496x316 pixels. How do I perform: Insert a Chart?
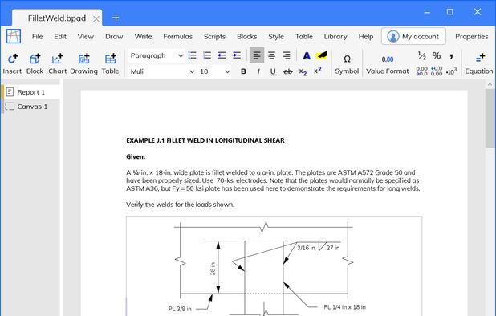(57, 64)
